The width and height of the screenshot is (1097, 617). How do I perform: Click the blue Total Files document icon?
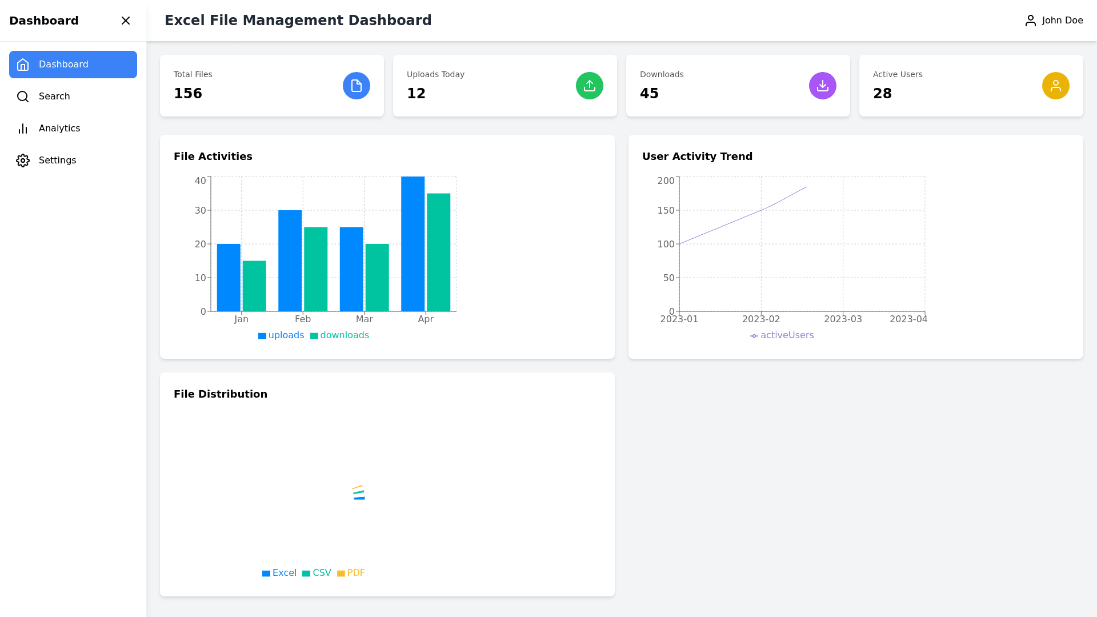click(x=356, y=86)
